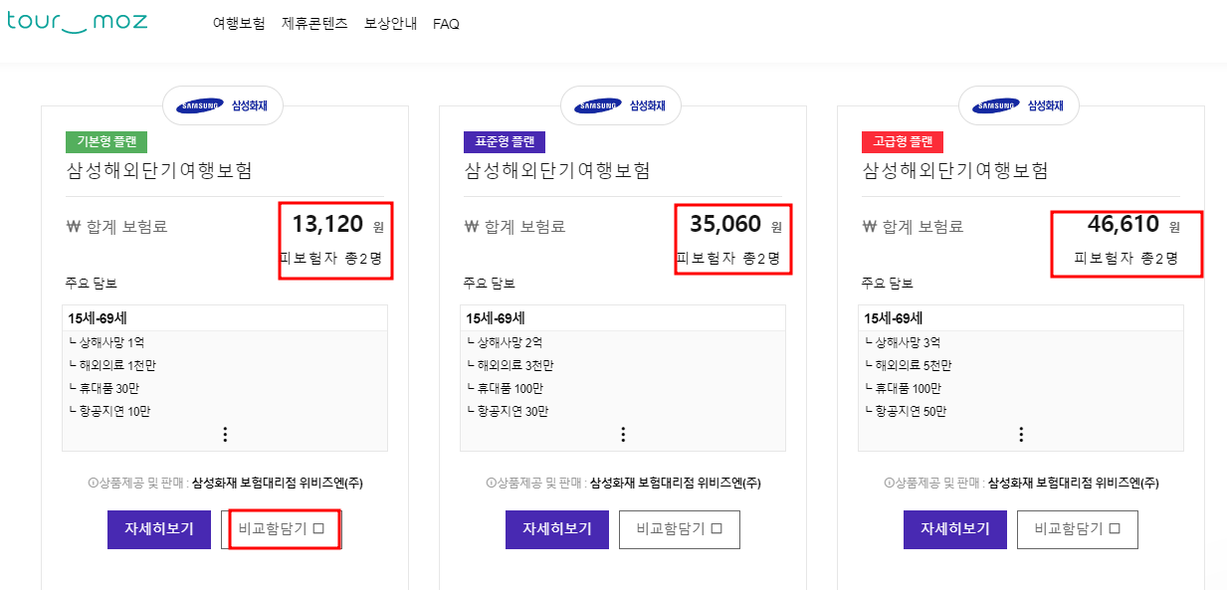This screenshot has width=1227, height=590.
Task: Expand coverage list with dots in 기본형 card
Action: pyautogui.click(x=225, y=434)
